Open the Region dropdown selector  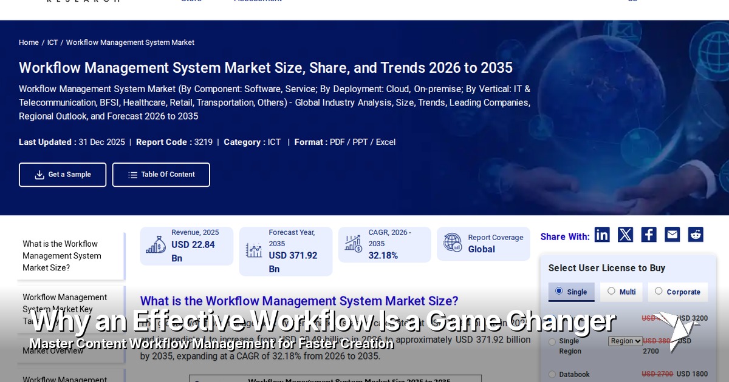pos(625,341)
